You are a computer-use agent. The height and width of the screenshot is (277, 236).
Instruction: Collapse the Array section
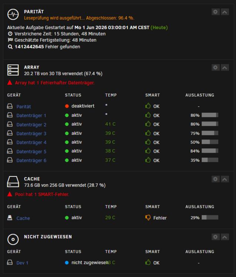tap(225, 68)
